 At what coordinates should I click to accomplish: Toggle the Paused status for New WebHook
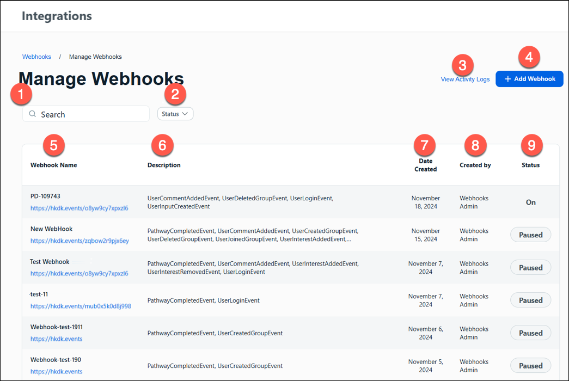530,235
